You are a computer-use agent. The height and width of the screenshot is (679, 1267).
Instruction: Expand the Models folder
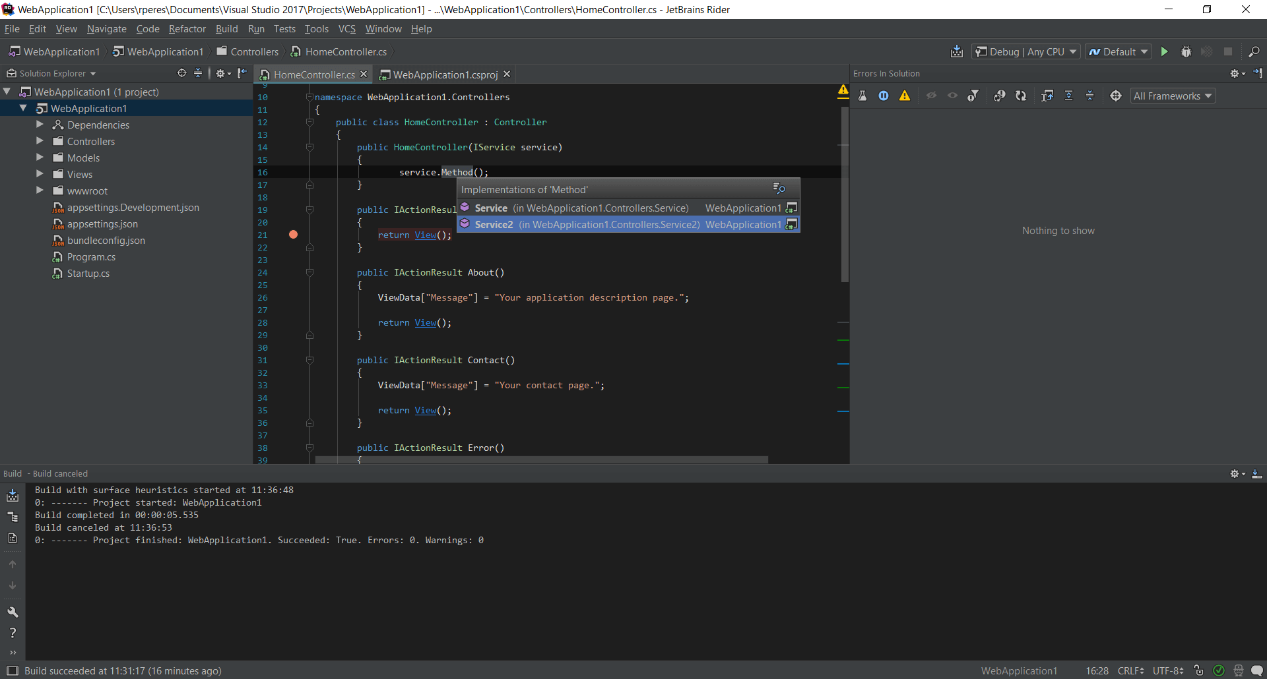coord(40,158)
